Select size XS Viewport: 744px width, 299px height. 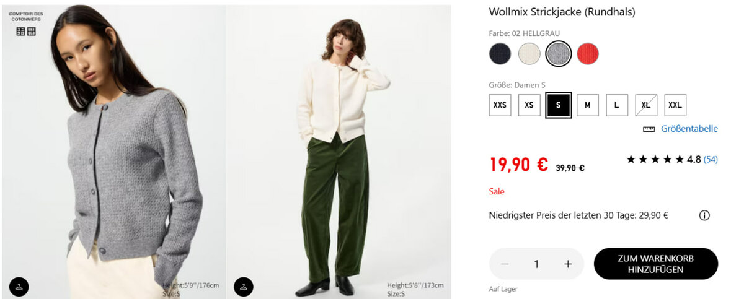click(529, 105)
